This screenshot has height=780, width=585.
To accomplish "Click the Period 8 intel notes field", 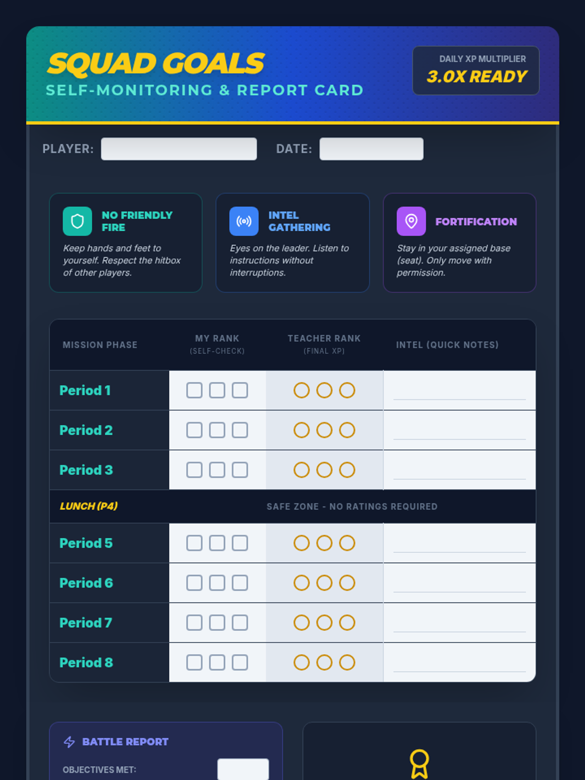I will (x=459, y=664).
